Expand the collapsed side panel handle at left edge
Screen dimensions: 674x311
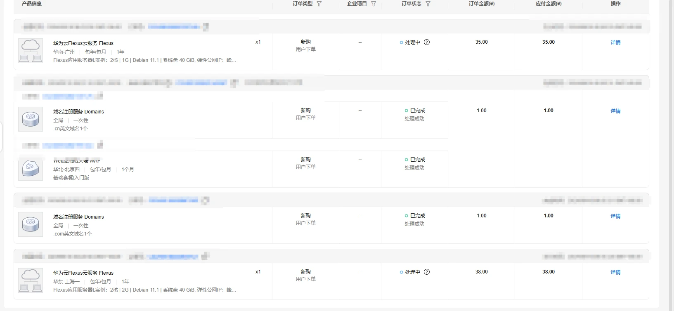1,137
